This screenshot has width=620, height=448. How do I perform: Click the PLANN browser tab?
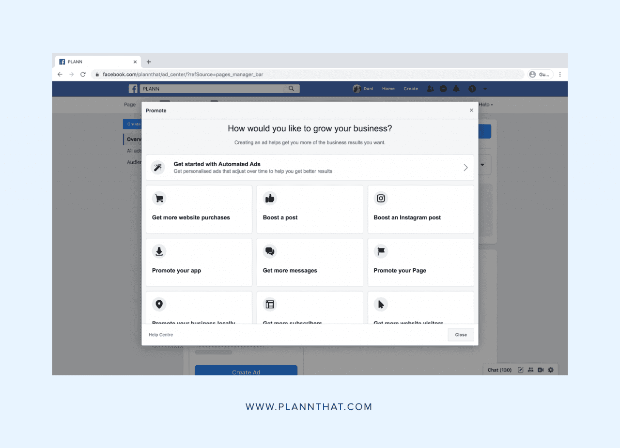97,62
